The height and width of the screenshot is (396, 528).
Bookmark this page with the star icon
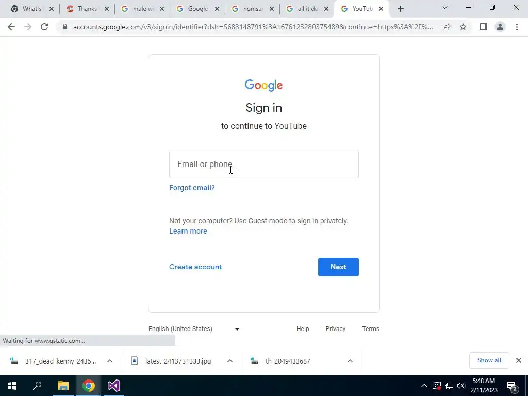coord(463,27)
